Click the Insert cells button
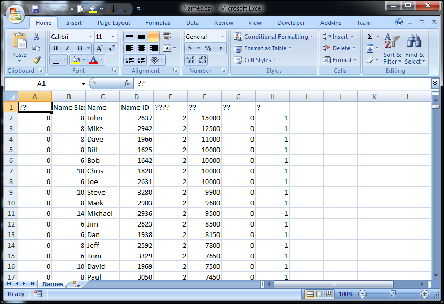444x304 pixels. coord(338,37)
